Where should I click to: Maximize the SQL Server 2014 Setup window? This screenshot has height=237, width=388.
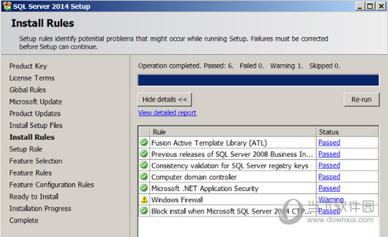tap(371, 6)
